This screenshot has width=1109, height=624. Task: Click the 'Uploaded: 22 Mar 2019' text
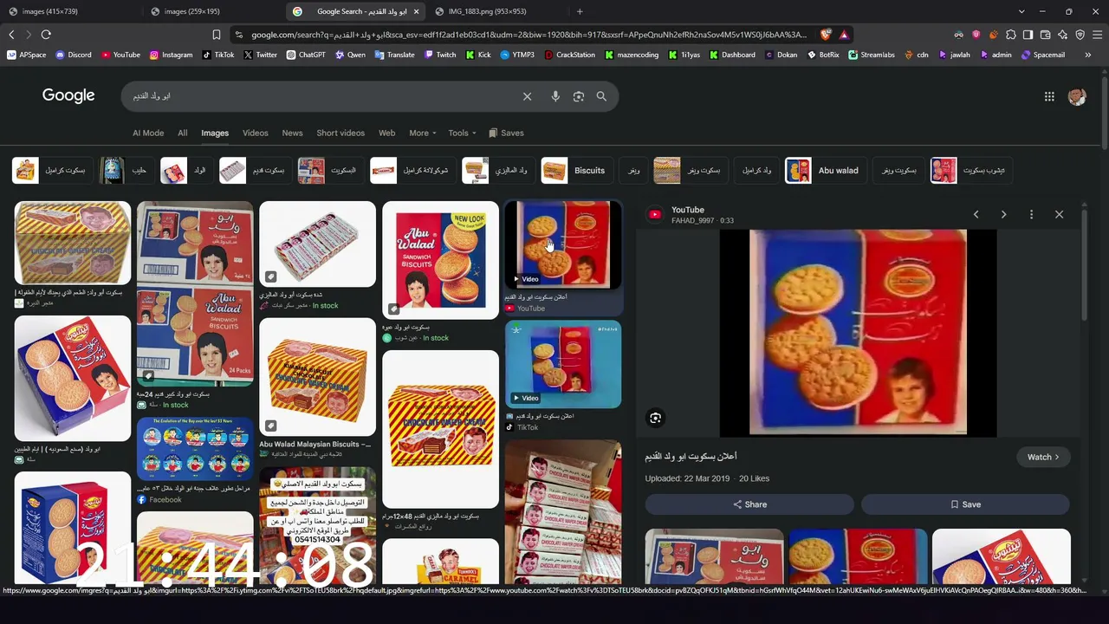687,478
